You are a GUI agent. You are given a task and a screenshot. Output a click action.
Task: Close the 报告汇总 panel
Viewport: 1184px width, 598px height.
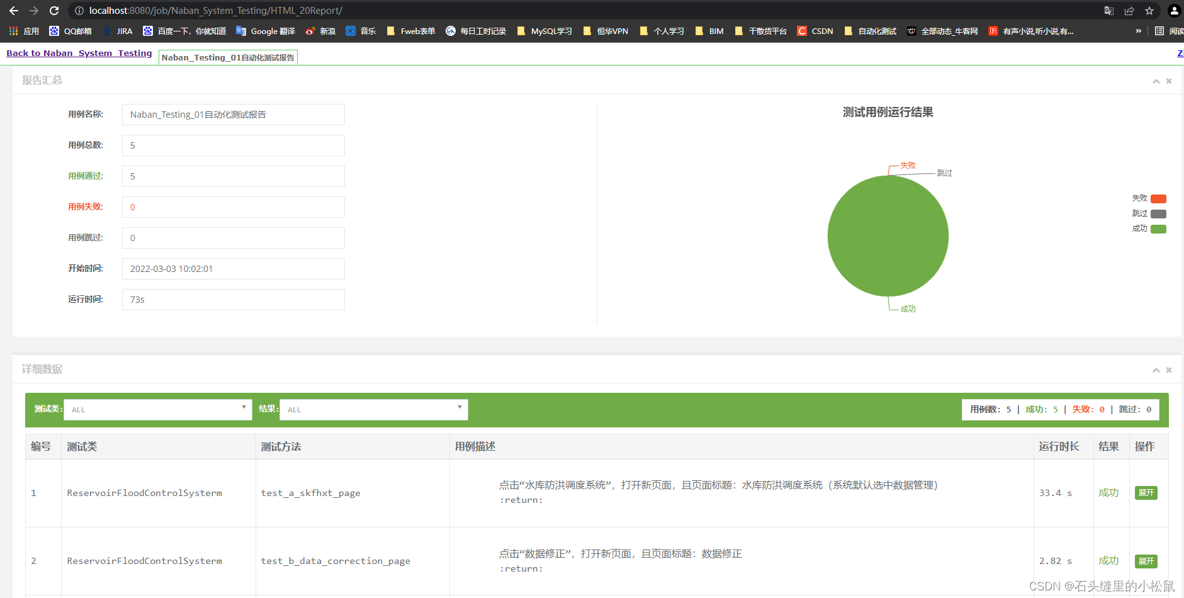(1169, 81)
